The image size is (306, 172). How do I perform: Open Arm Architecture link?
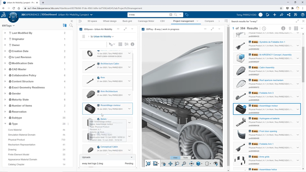pyautogui.click(x=109, y=91)
